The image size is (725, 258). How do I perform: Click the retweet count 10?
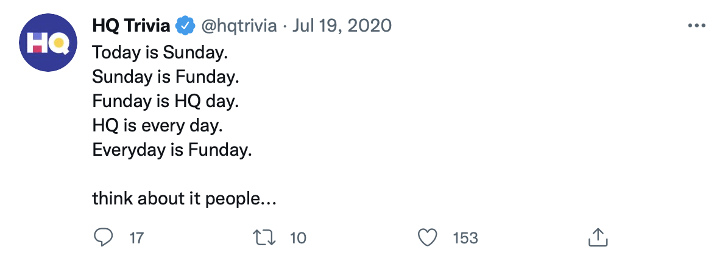[299, 238]
